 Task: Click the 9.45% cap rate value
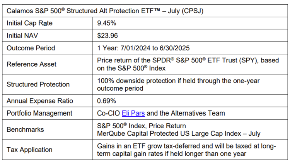(x=107, y=23)
